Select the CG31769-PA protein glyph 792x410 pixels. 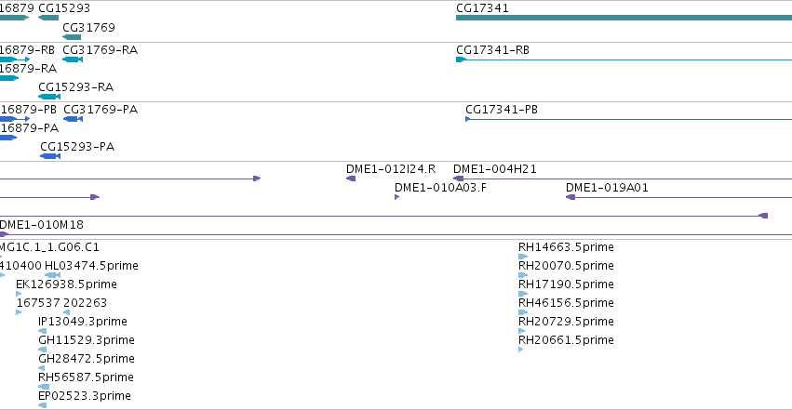[x=73, y=119]
